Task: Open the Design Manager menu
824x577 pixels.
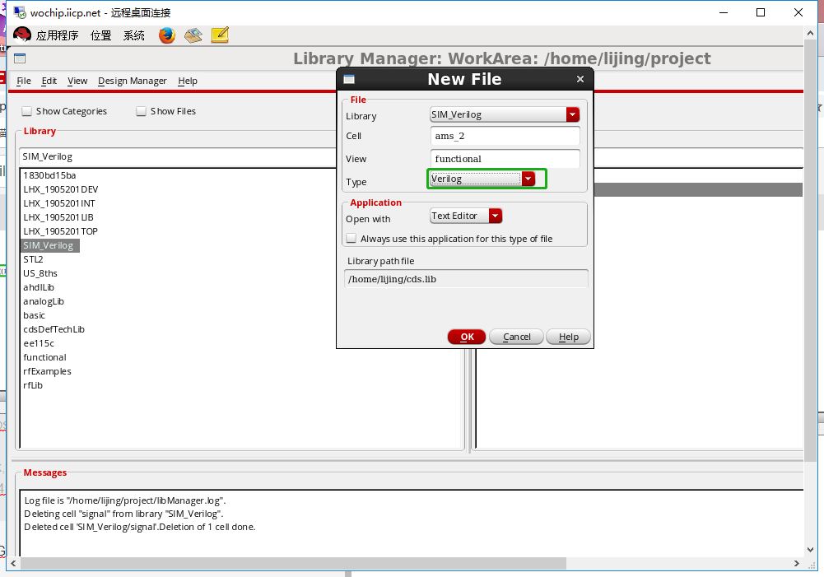Action: pos(132,81)
